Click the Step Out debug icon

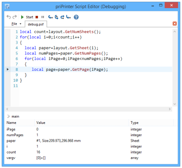(x=62, y=17)
